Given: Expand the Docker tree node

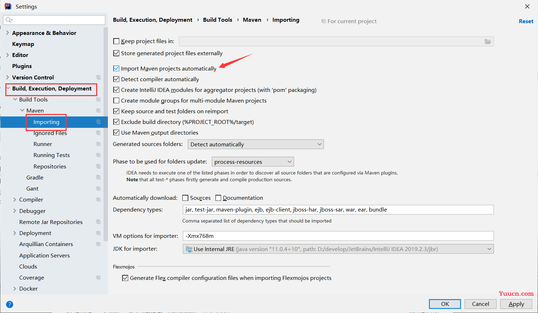Looking at the screenshot, I should 15,288.
